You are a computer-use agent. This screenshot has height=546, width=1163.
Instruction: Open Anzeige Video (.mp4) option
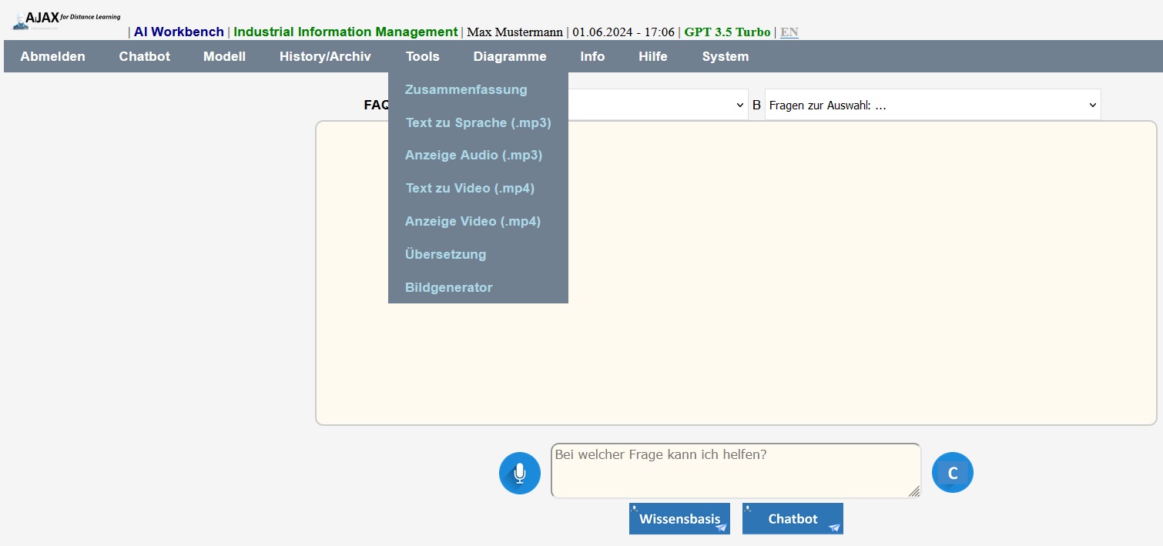click(x=473, y=222)
